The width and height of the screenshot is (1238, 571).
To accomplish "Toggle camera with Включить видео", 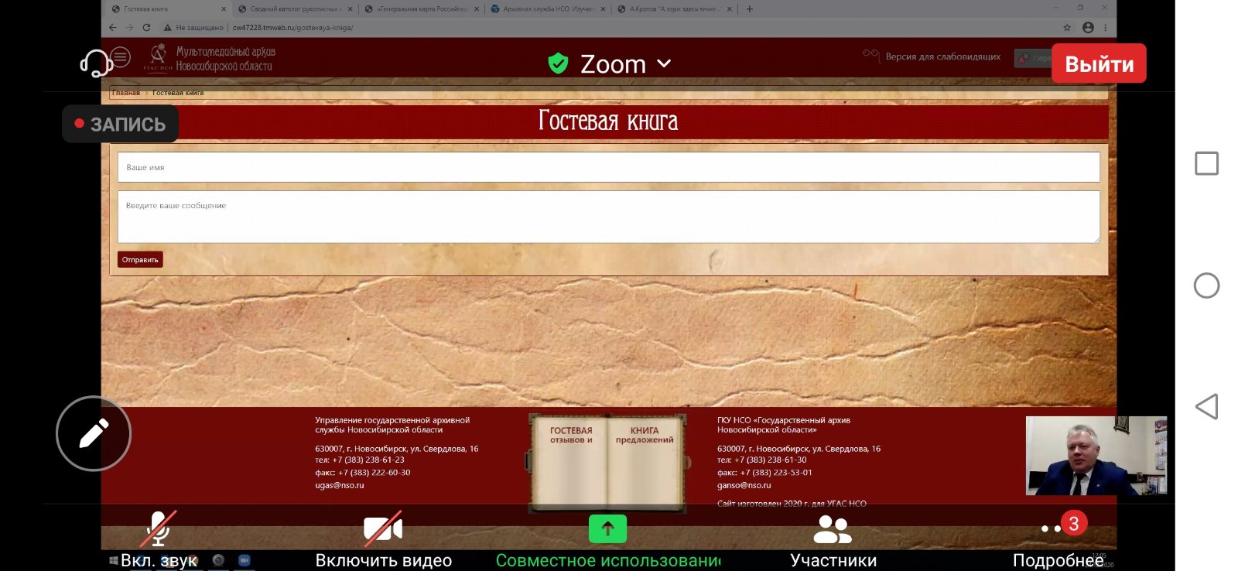I will [383, 540].
